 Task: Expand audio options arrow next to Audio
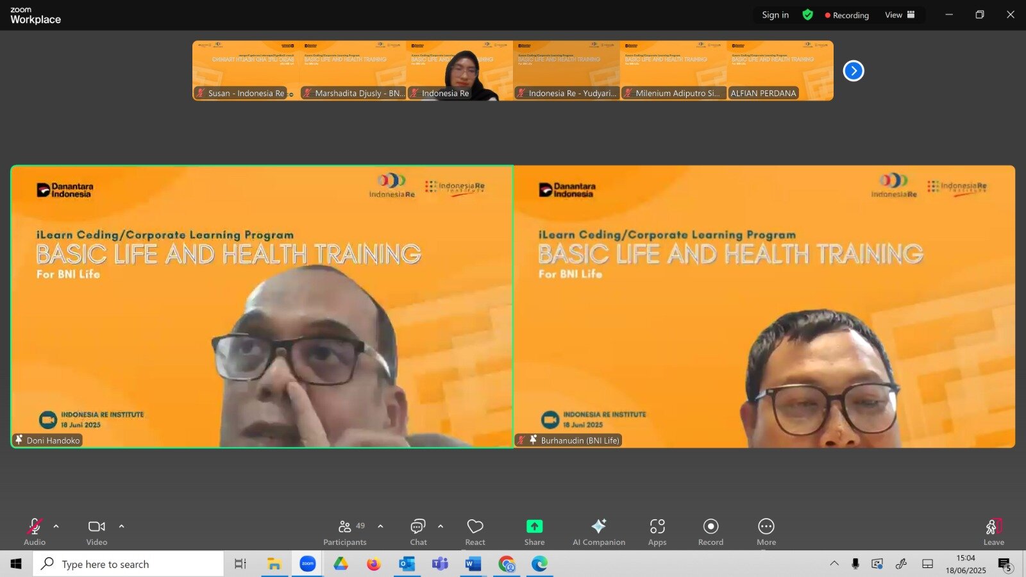point(56,526)
